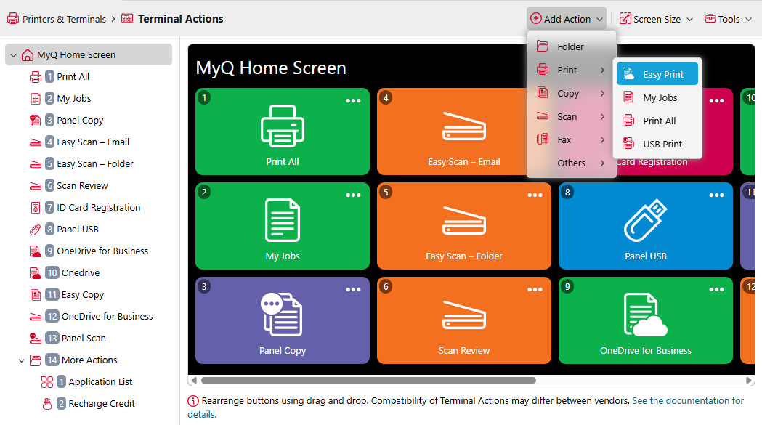The width and height of the screenshot is (762, 425).
Task: Click the Recharge Credit icon in tree
Action: point(47,404)
